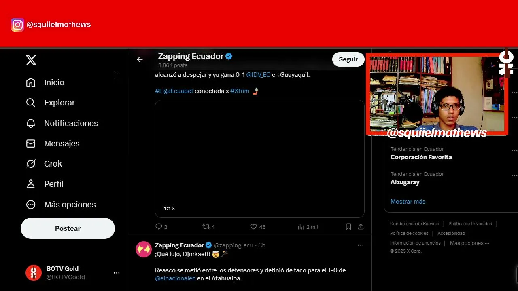Repost the video post with 4 reposts

coord(208,227)
